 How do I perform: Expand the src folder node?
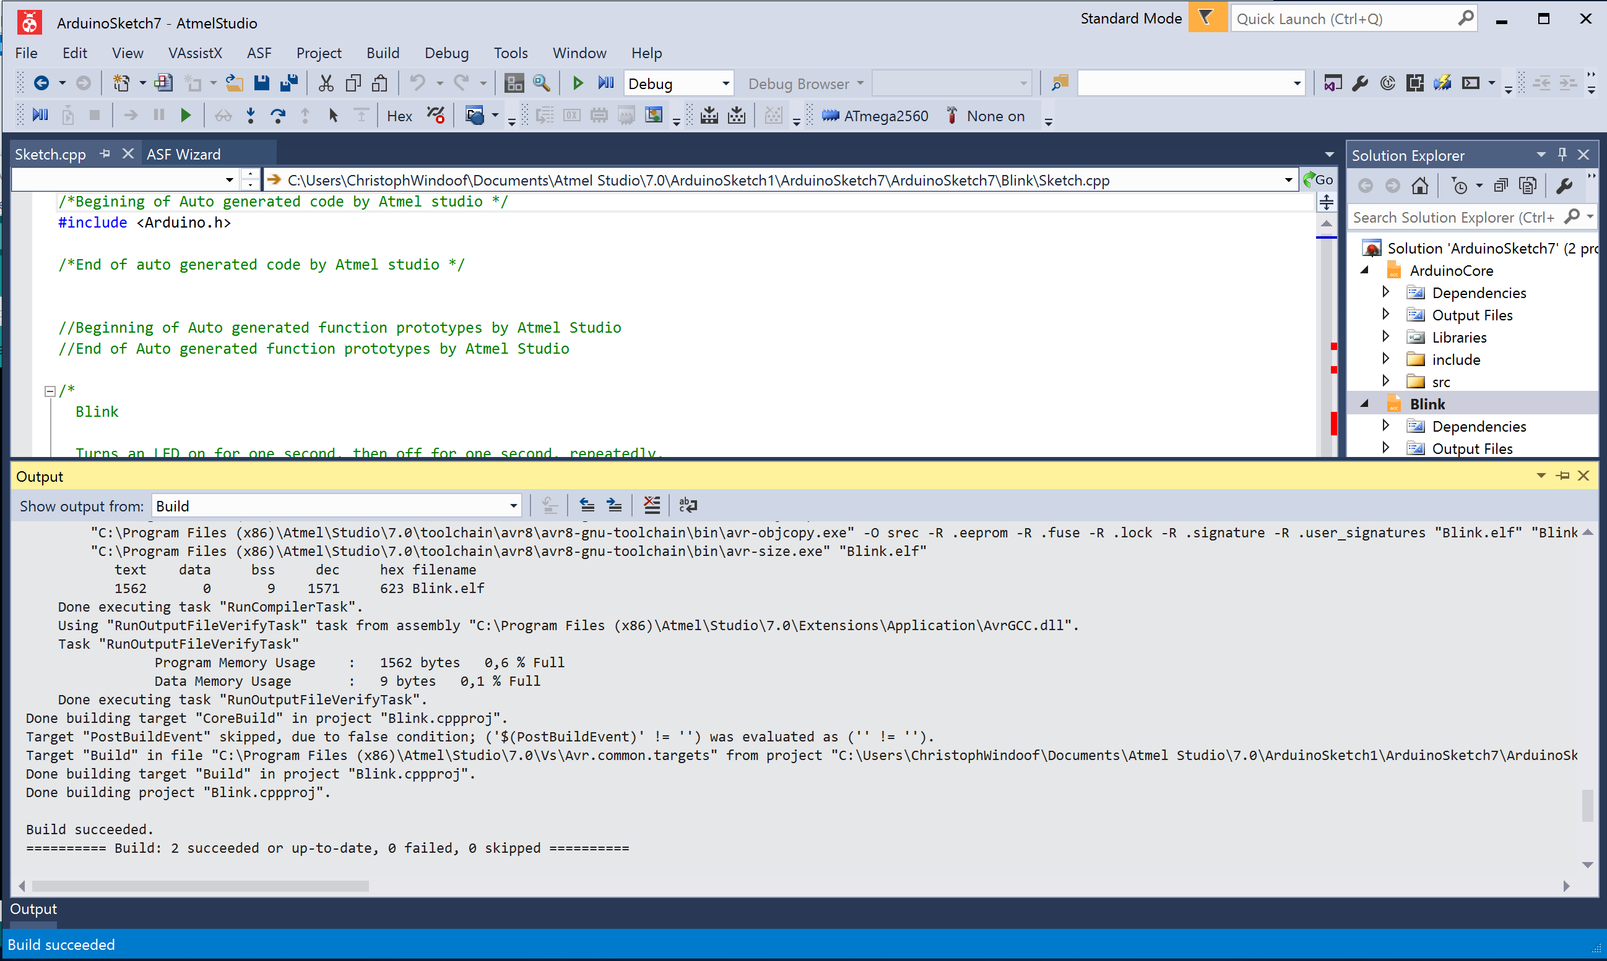(x=1385, y=382)
